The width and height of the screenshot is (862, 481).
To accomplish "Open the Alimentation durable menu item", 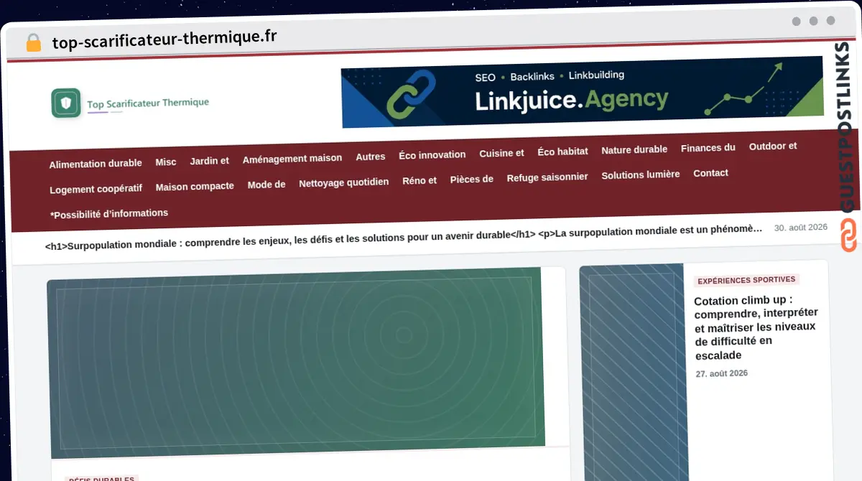I will point(96,164).
